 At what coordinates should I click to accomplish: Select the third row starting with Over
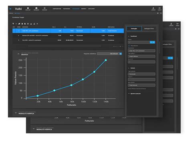pos(68,40)
